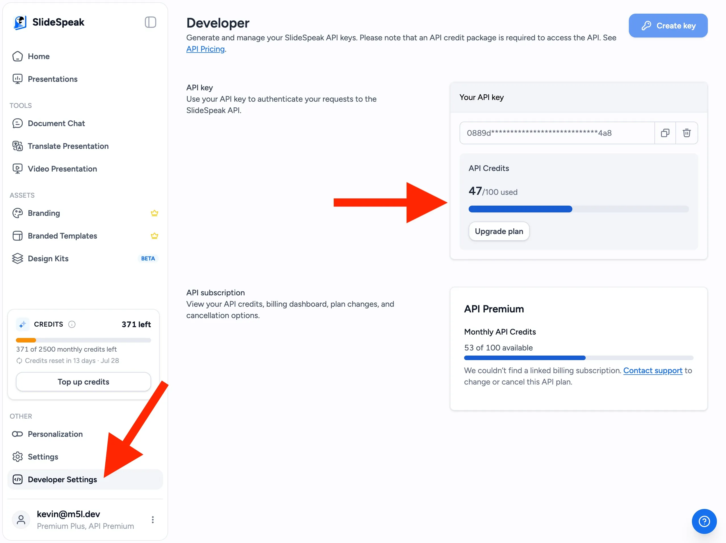Click the API Credits 47/100 progress bar

tap(578, 209)
